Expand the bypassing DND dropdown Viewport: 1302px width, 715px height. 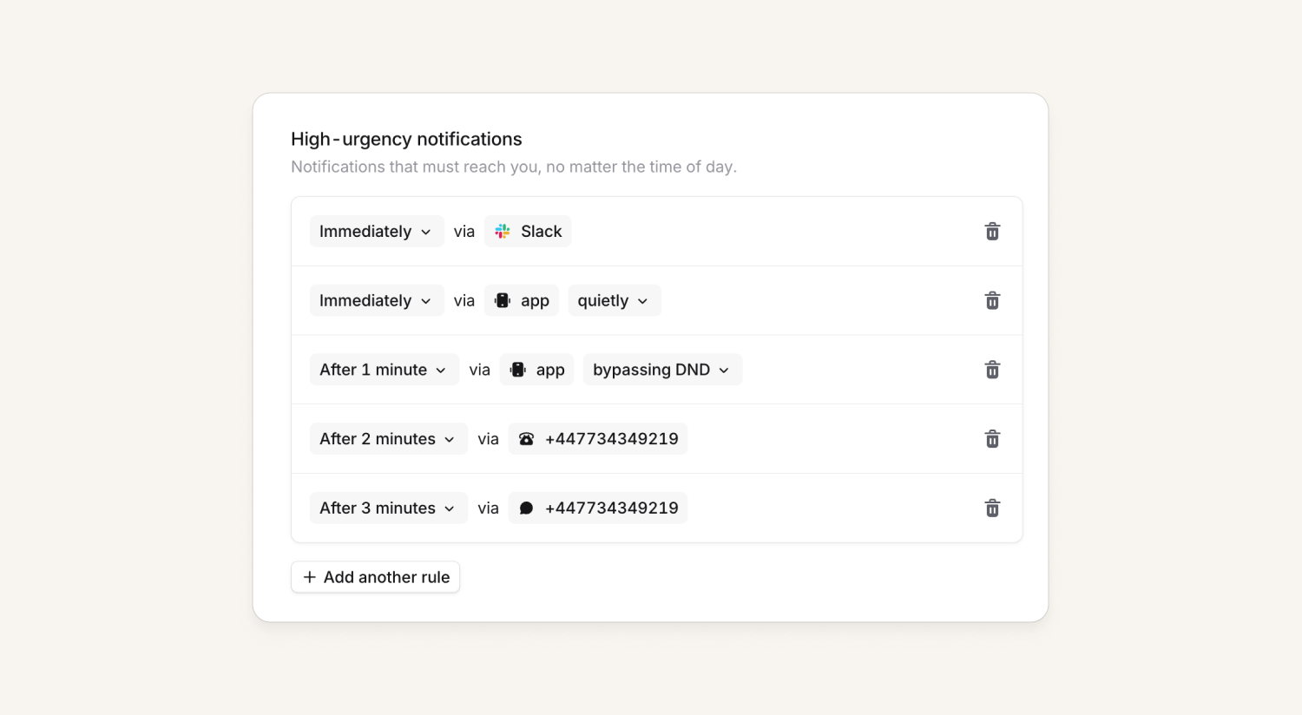pyautogui.click(x=661, y=370)
